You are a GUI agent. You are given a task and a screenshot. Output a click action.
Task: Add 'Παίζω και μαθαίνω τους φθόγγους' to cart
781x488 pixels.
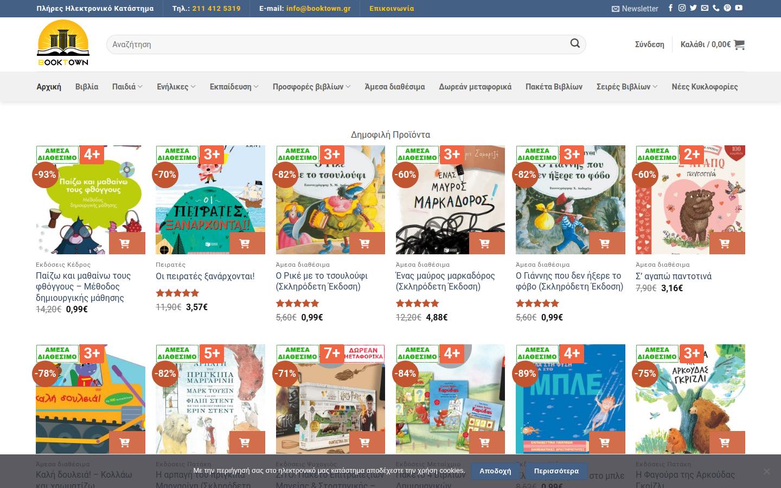[x=127, y=243]
